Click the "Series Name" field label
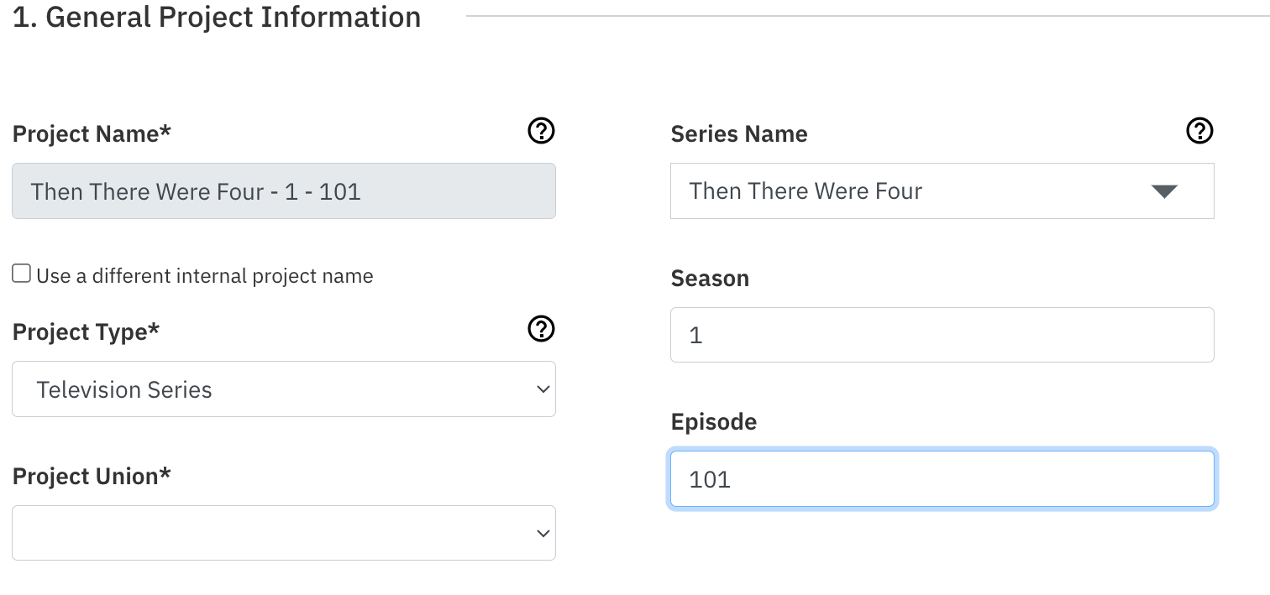Viewport: 1270px width, 595px height. click(x=739, y=134)
